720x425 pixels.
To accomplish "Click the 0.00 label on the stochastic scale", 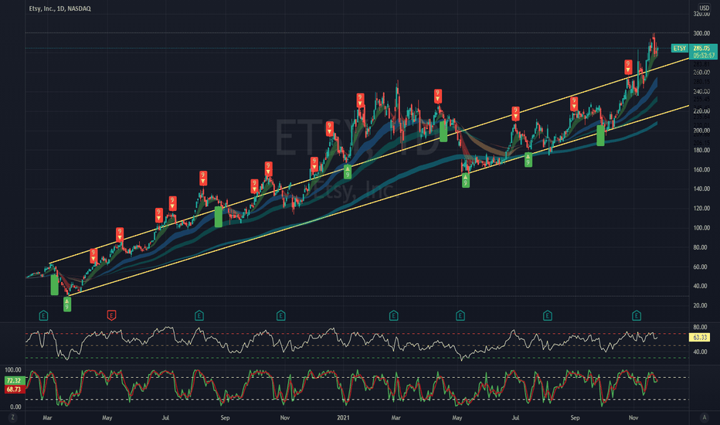I will click(15, 406).
